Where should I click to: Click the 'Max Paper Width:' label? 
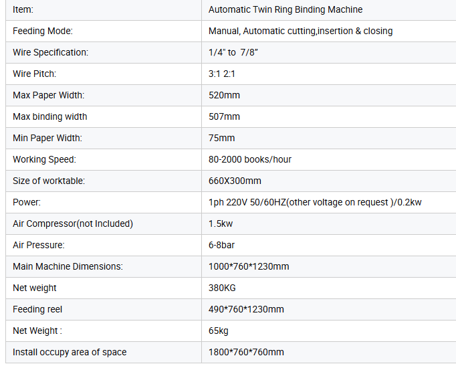[49, 95]
